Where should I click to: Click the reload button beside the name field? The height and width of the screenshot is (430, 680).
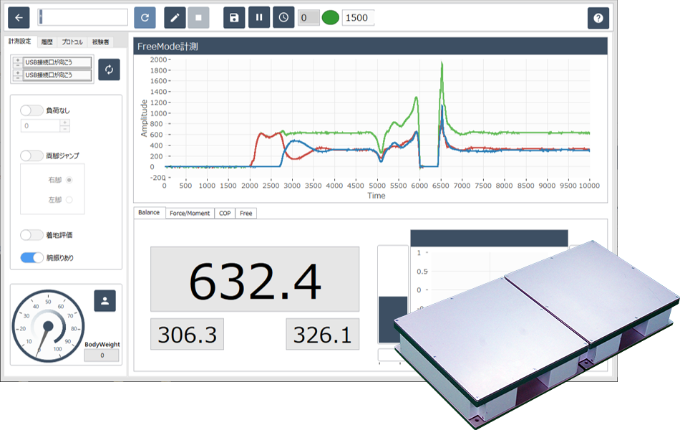click(x=144, y=17)
